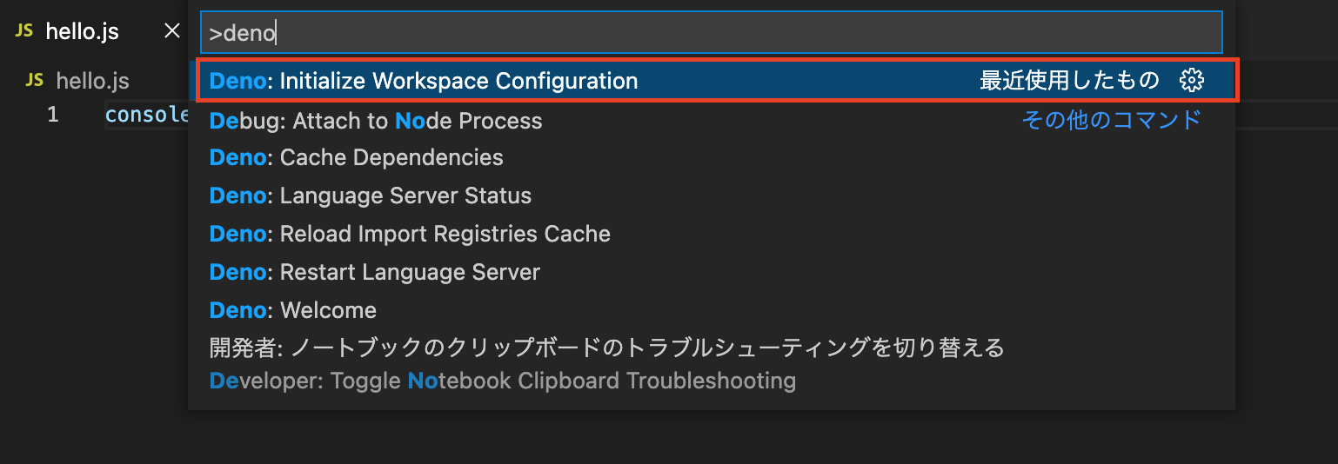
Task: Open the Deno: Welcome command
Action: (x=293, y=310)
